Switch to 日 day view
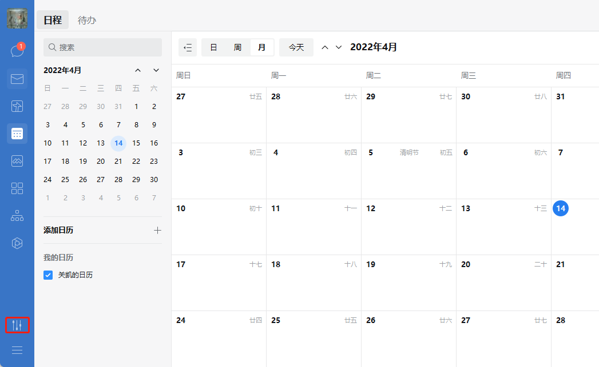The width and height of the screenshot is (599, 367). pyautogui.click(x=213, y=48)
